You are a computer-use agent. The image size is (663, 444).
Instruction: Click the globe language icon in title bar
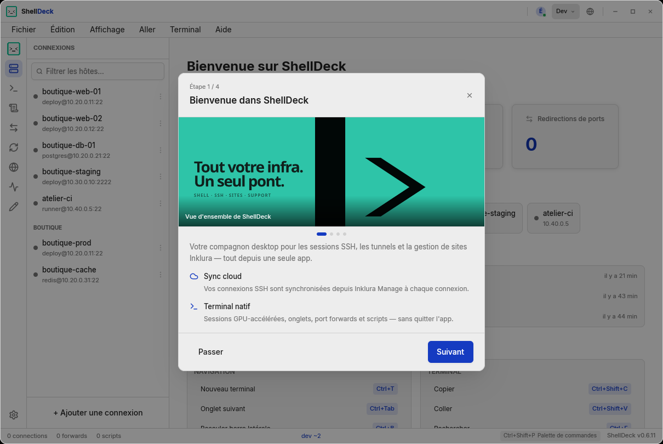coord(590,12)
